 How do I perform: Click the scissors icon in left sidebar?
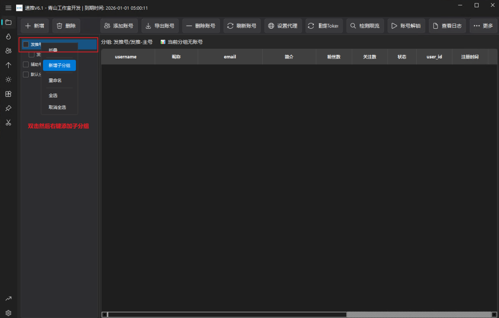[x=8, y=122]
